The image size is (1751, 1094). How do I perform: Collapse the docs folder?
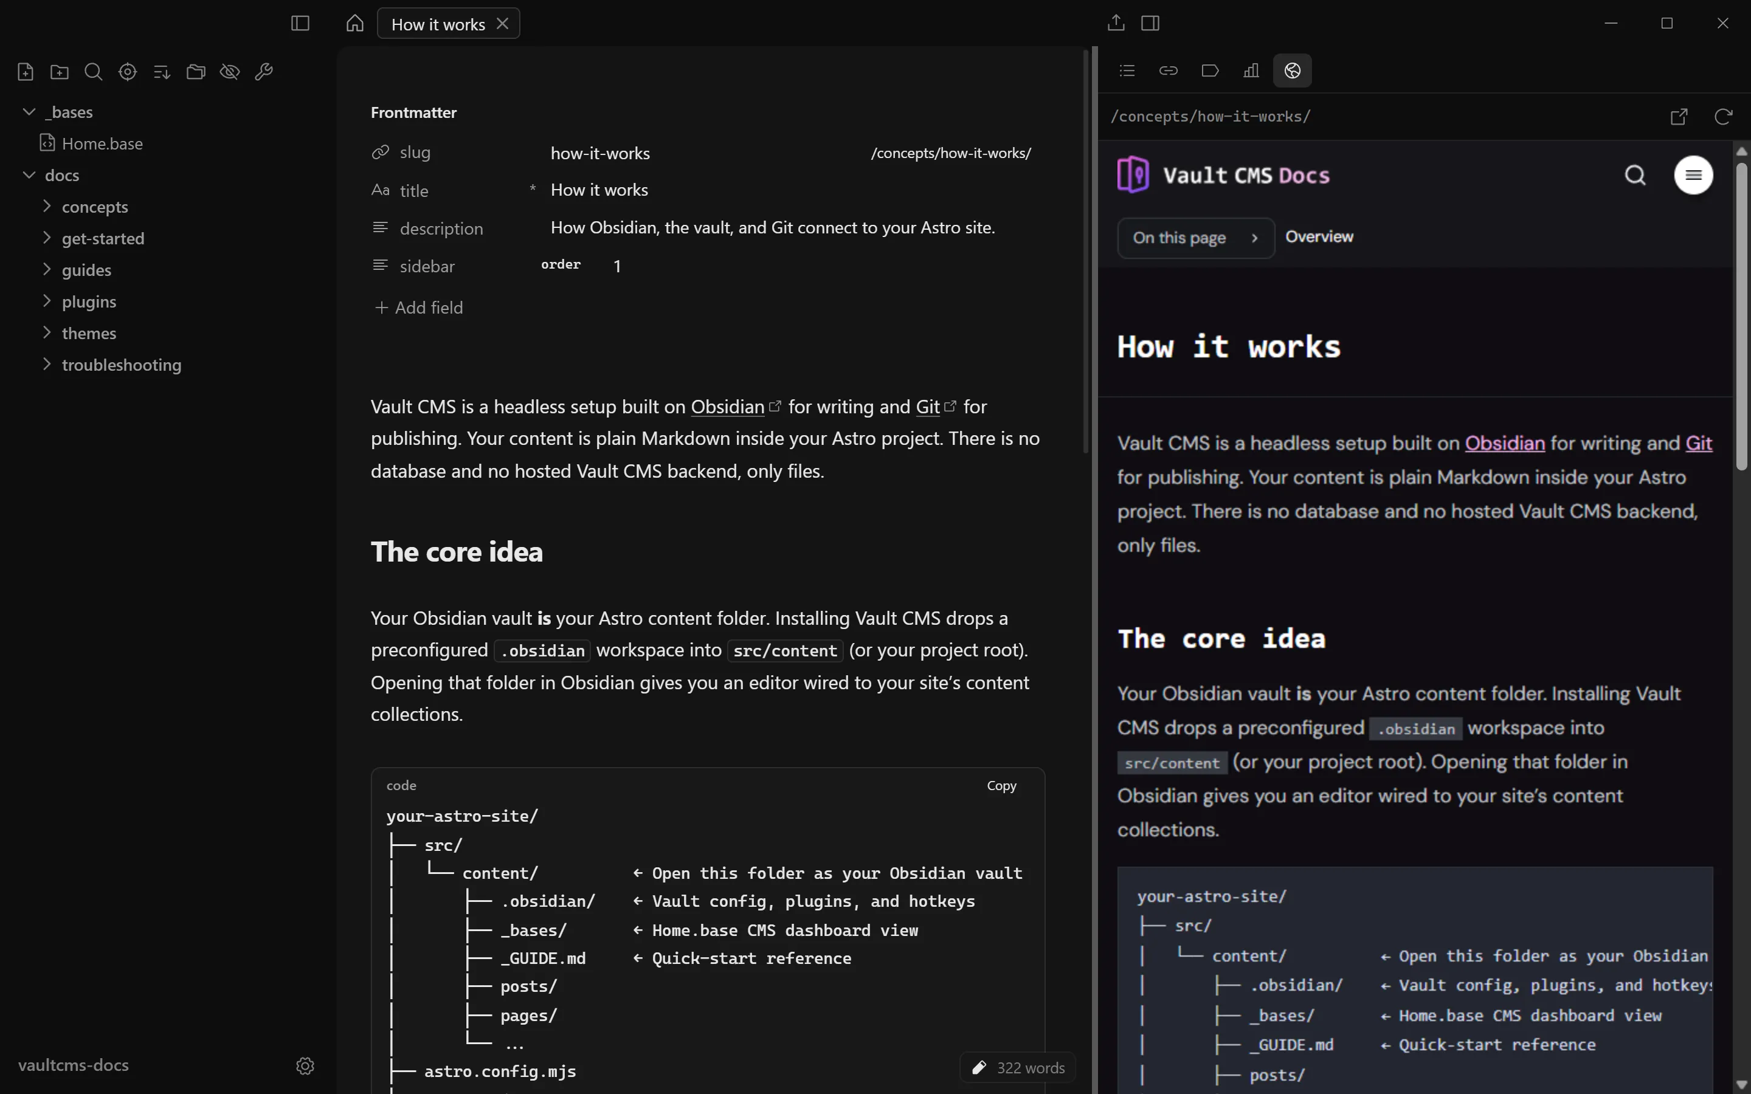pos(30,175)
